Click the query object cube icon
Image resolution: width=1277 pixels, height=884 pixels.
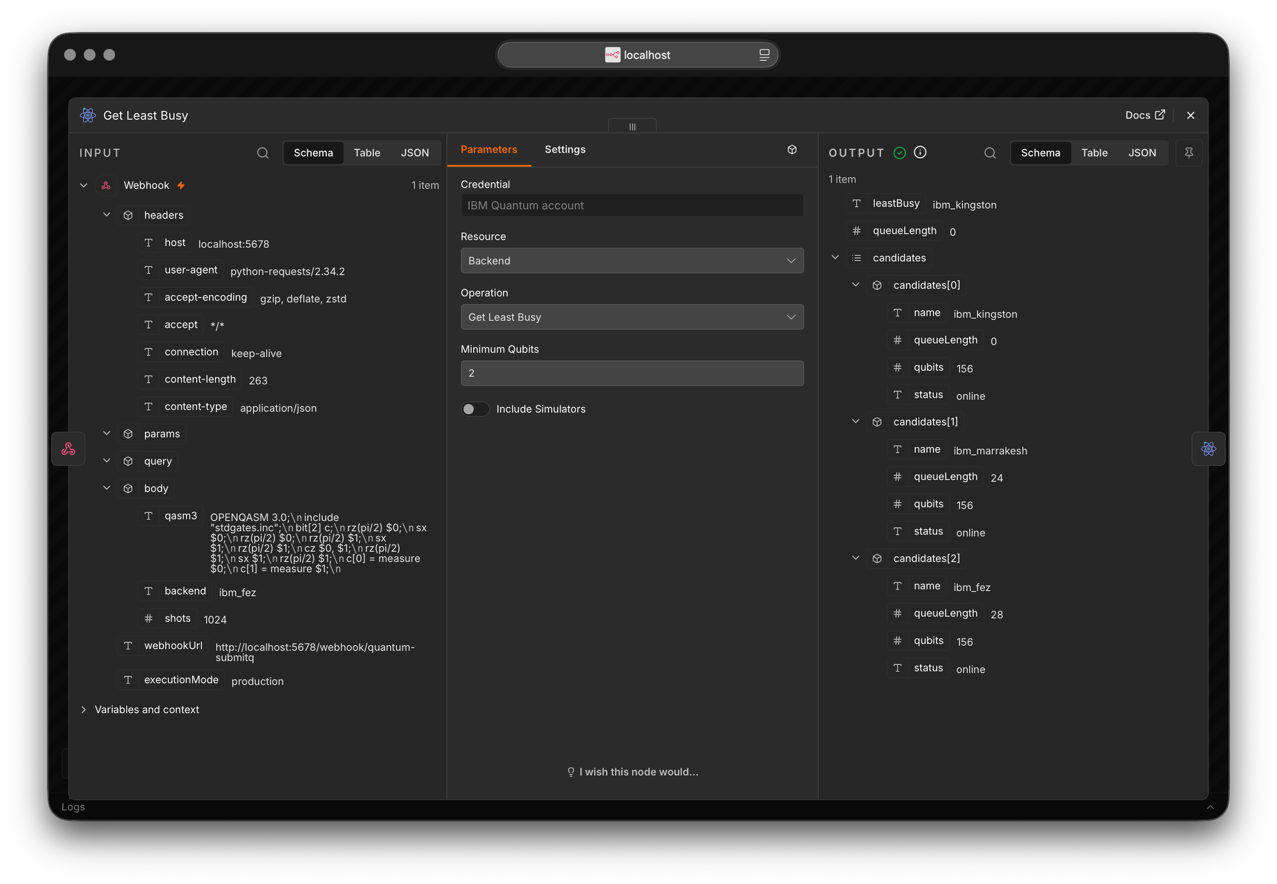[x=128, y=461]
